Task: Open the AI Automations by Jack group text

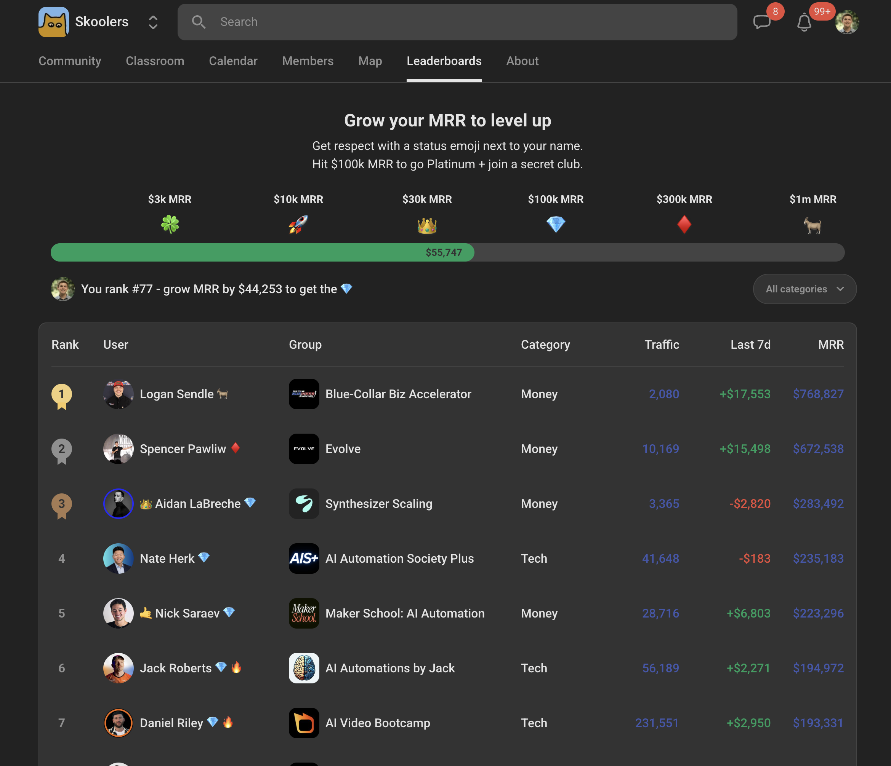Action: click(390, 668)
